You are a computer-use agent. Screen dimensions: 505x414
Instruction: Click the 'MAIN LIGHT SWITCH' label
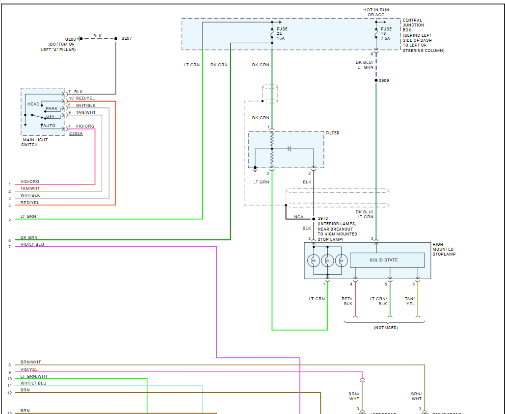click(34, 142)
